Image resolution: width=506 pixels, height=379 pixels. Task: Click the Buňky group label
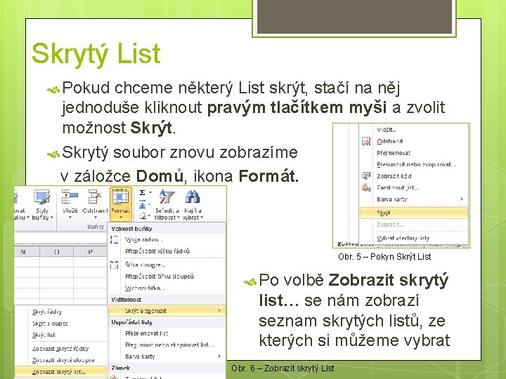tap(96, 227)
